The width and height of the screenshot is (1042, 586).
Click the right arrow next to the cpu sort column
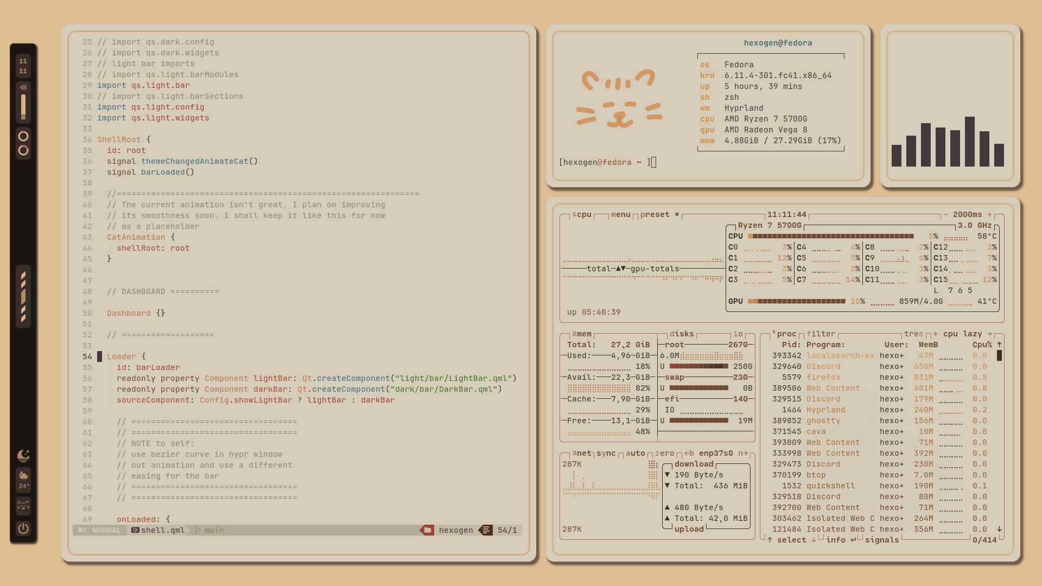(x=989, y=334)
